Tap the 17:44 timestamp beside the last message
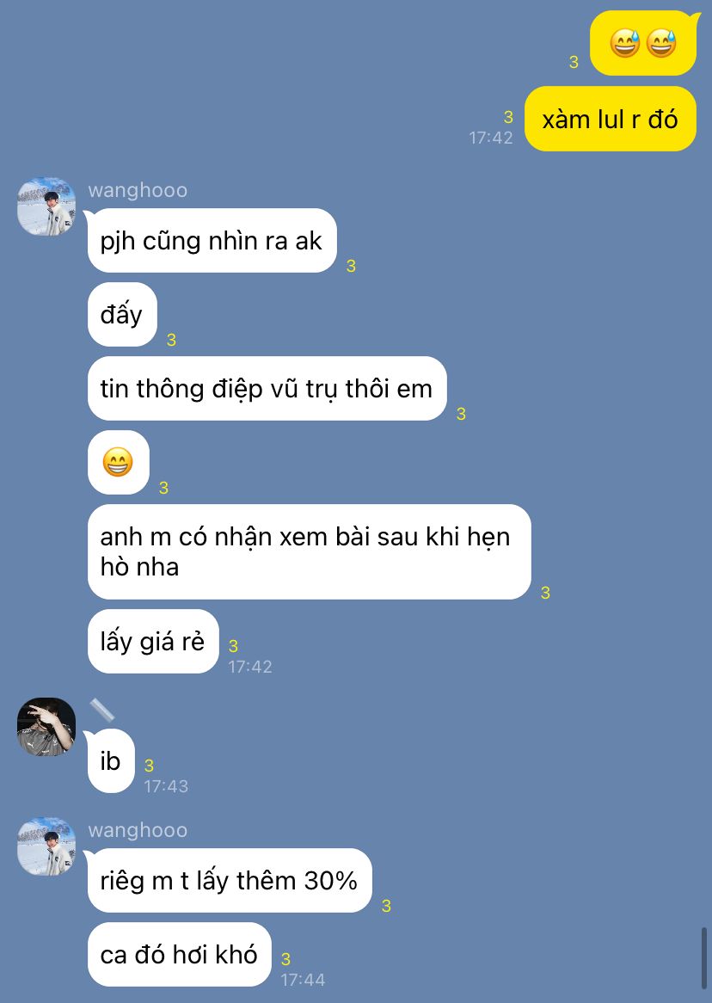The height and width of the screenshot is (1003, 712). (303, 979)
